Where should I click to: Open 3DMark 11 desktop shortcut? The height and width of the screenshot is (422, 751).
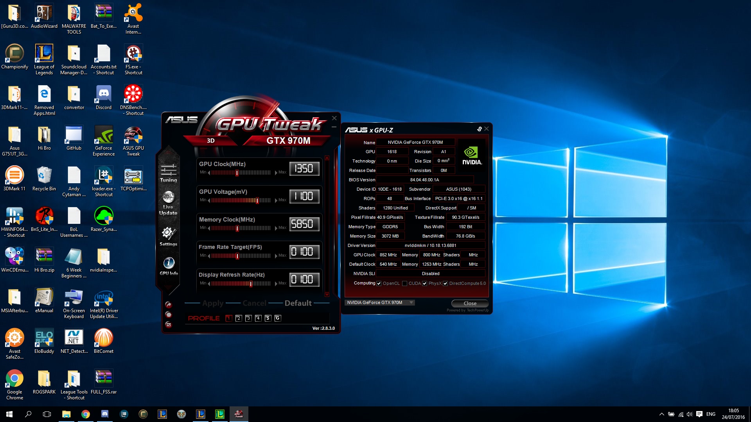pyautogui.click(x=14, y=179)
